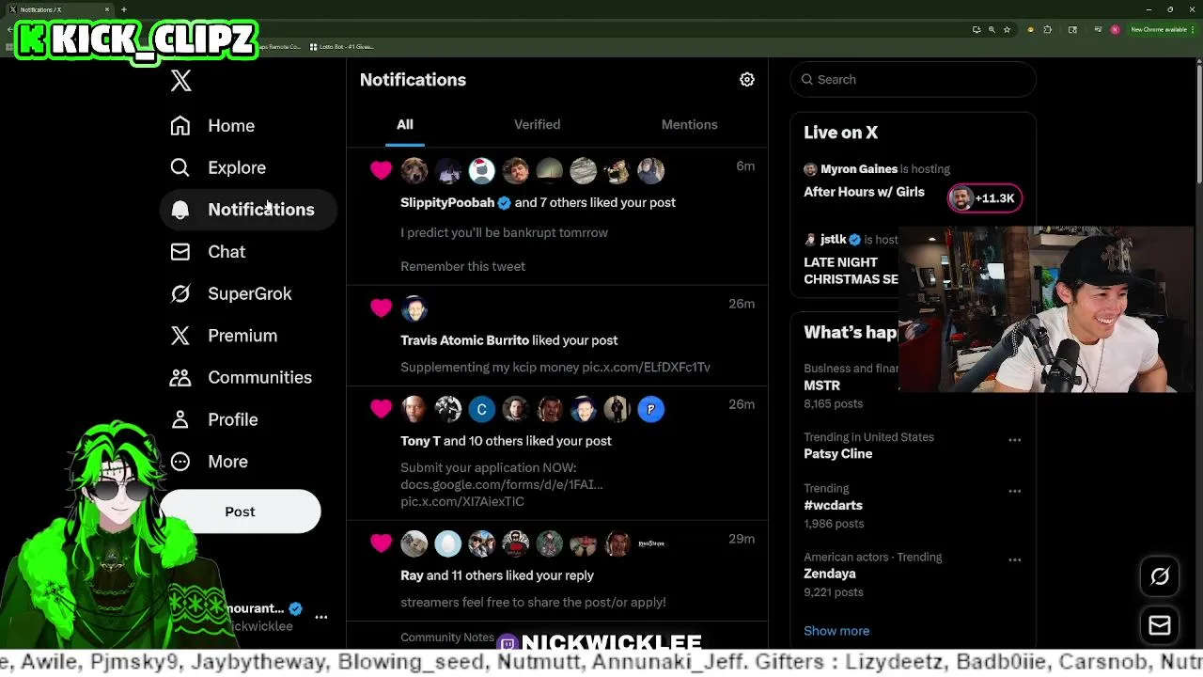The image size is (1203, 677).
Task: Open account menu three dots beside nickwicklee
Action: click(321, 618)
